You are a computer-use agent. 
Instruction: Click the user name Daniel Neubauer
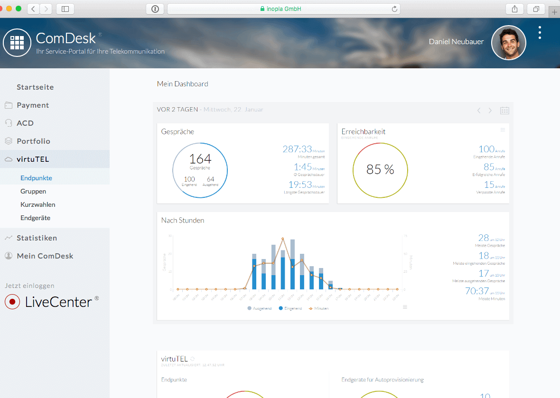pyautogui.click(x=456, y=42)
